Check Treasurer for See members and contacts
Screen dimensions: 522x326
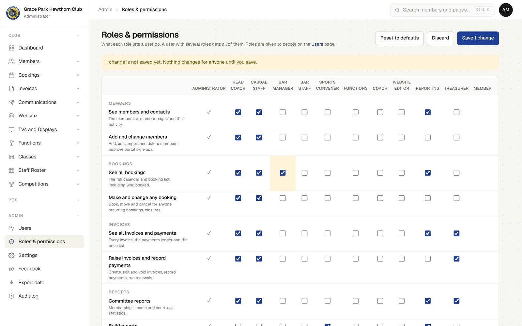tap(456, 112)
